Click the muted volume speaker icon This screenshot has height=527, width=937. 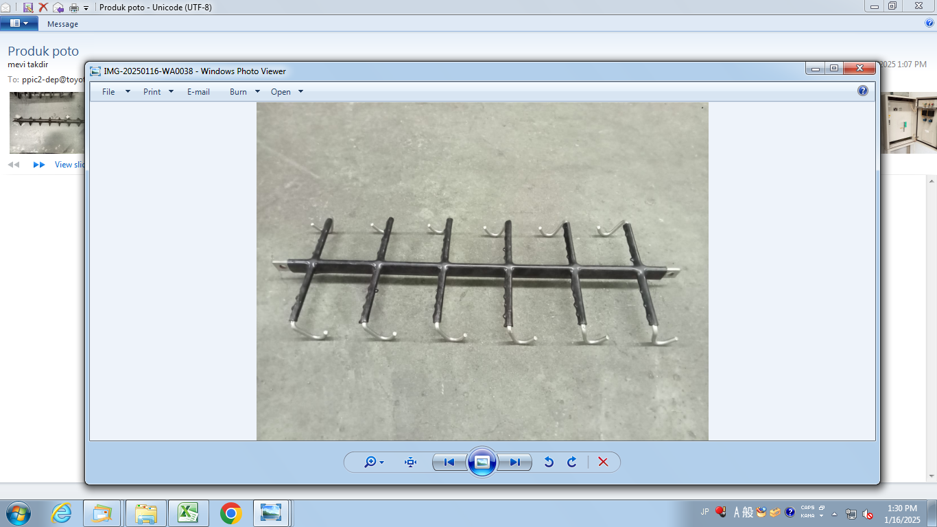coord(868,513)
